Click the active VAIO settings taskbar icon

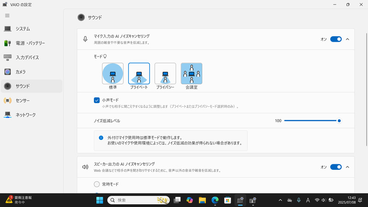[240, 200]
